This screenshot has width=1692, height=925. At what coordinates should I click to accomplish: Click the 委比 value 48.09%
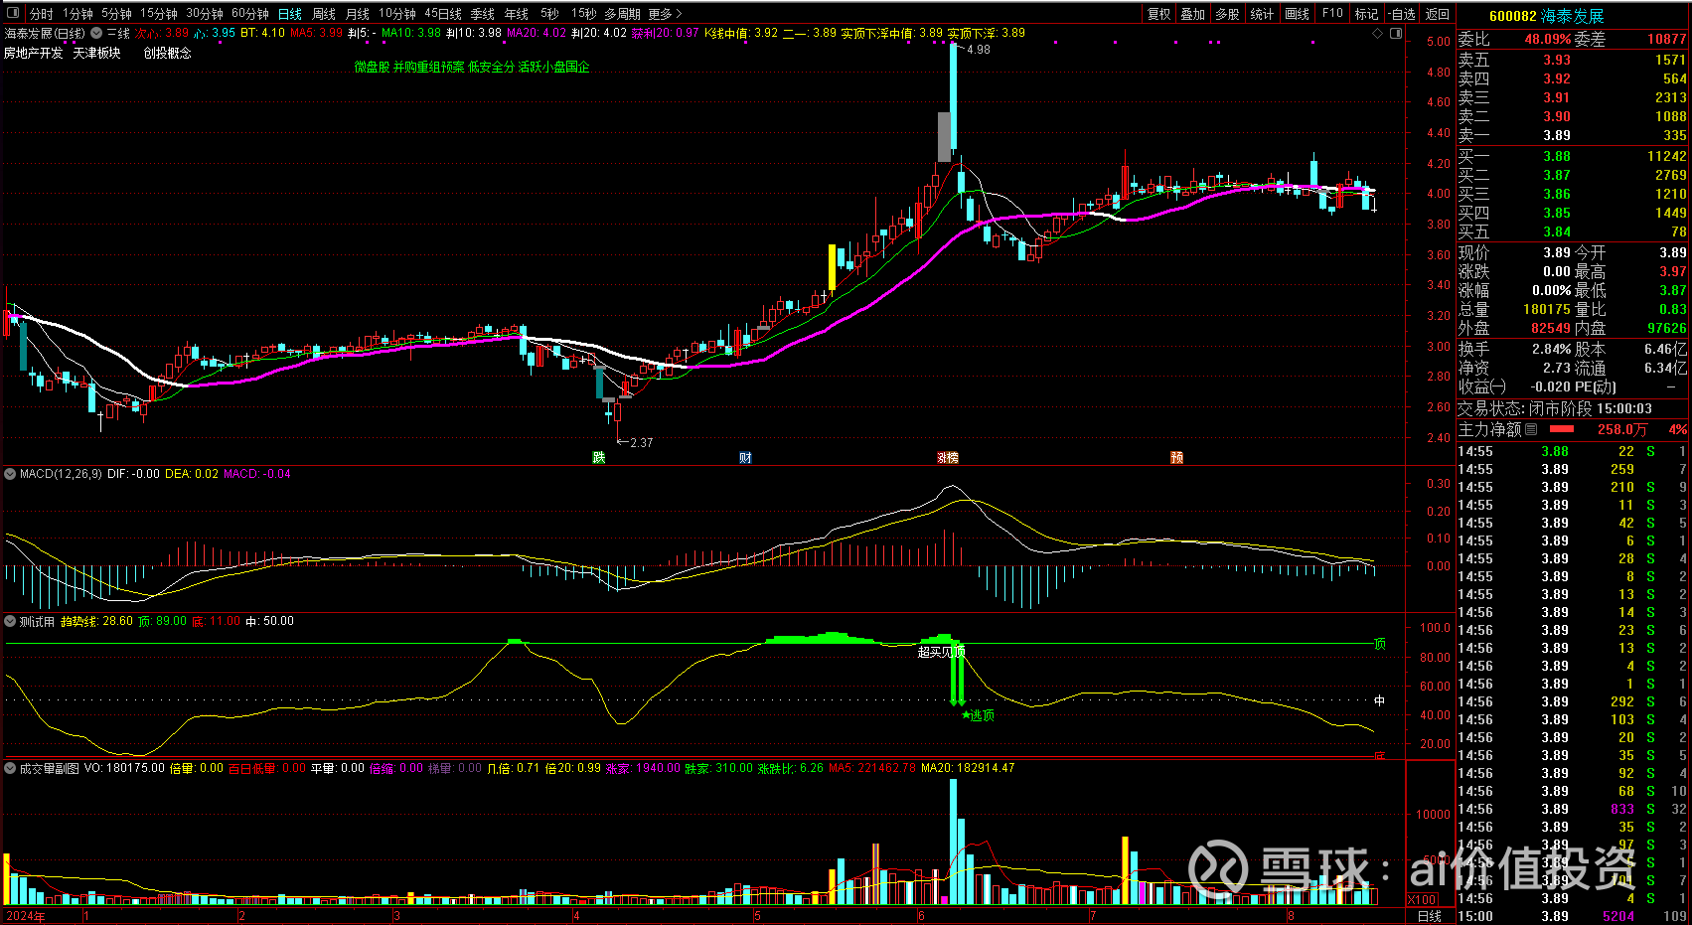tap(1548, 39)
